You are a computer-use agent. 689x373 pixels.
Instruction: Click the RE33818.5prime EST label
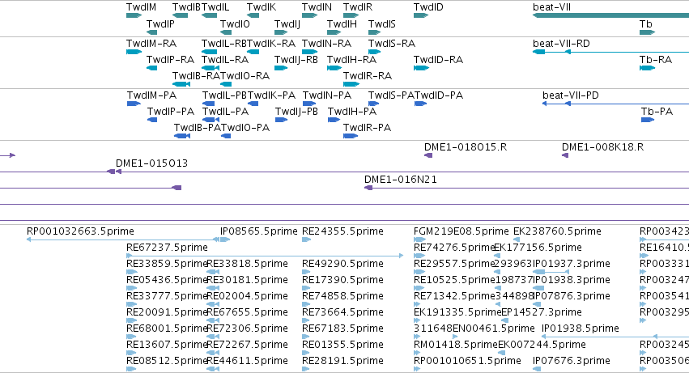point(248,264)
